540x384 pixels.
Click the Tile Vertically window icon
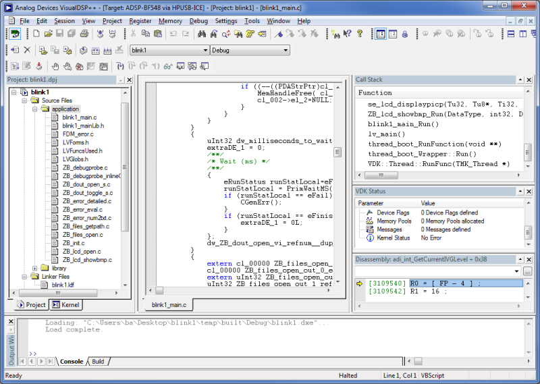click(523, 34)
